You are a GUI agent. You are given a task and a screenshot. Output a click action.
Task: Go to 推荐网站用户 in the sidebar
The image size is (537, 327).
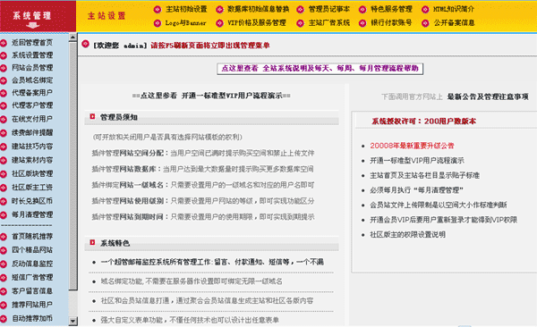click(x=32, y=305)
